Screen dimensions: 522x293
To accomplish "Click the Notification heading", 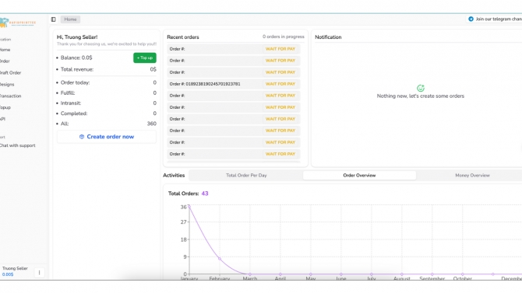I will (328, 37).
